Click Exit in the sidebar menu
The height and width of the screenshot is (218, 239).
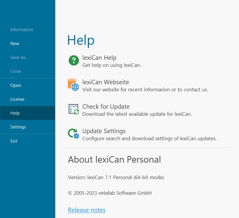point(14,141)
